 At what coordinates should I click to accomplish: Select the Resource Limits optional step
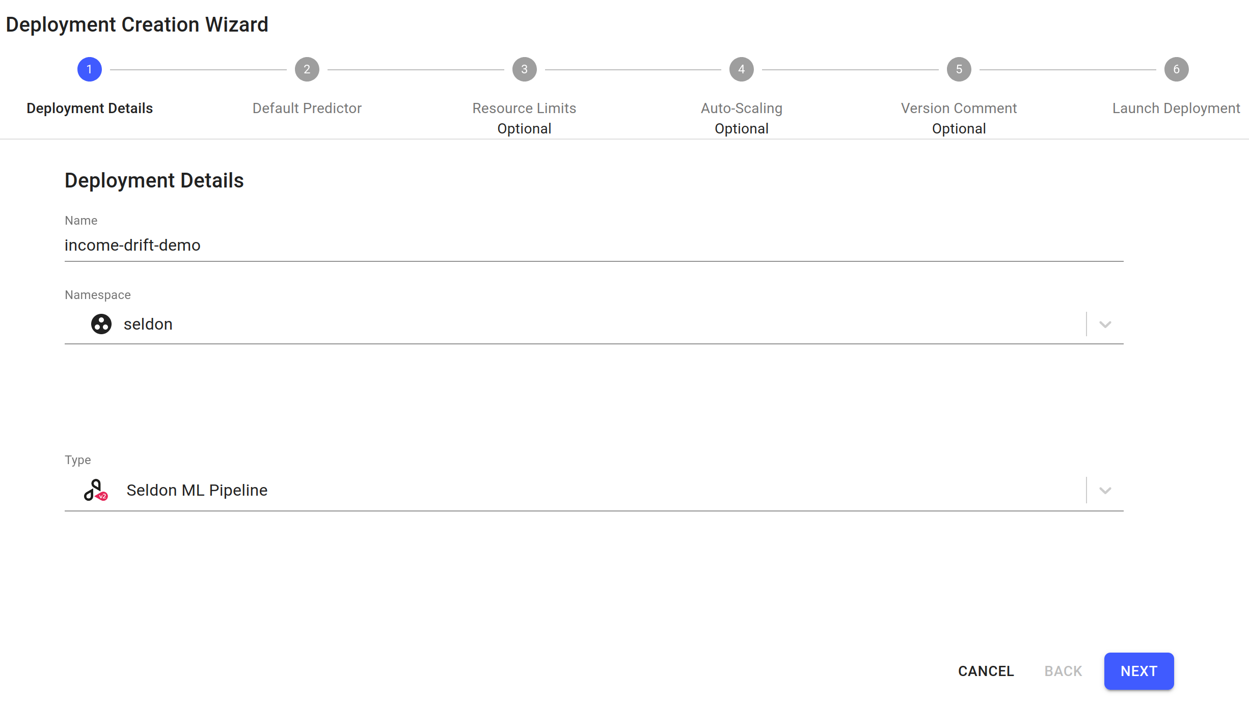click(x=523, y=69)
